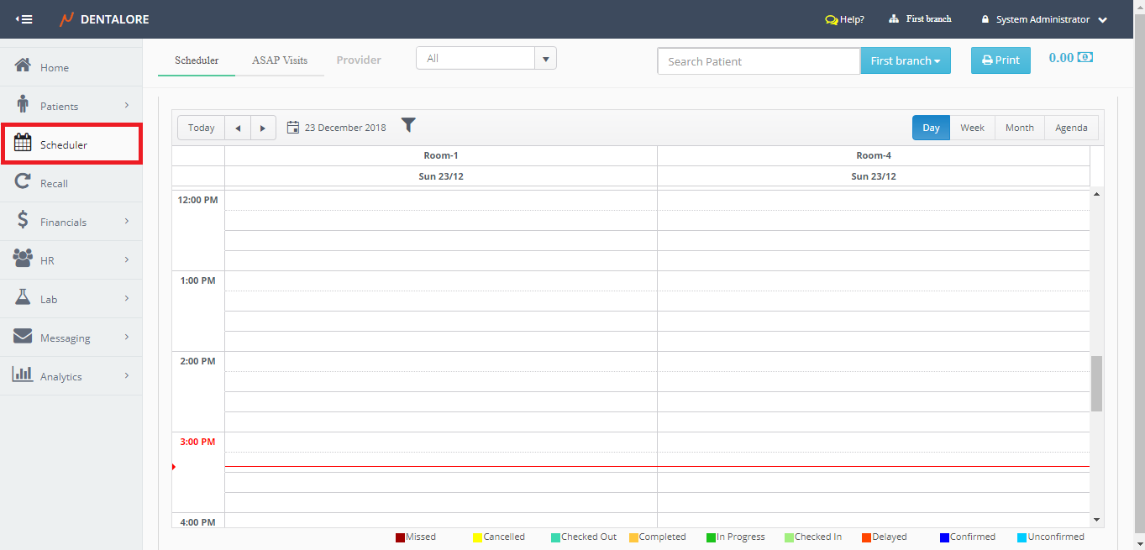This screenshot has height=550, width=1145.
Task: Switch to Week view
Action: 972,128
